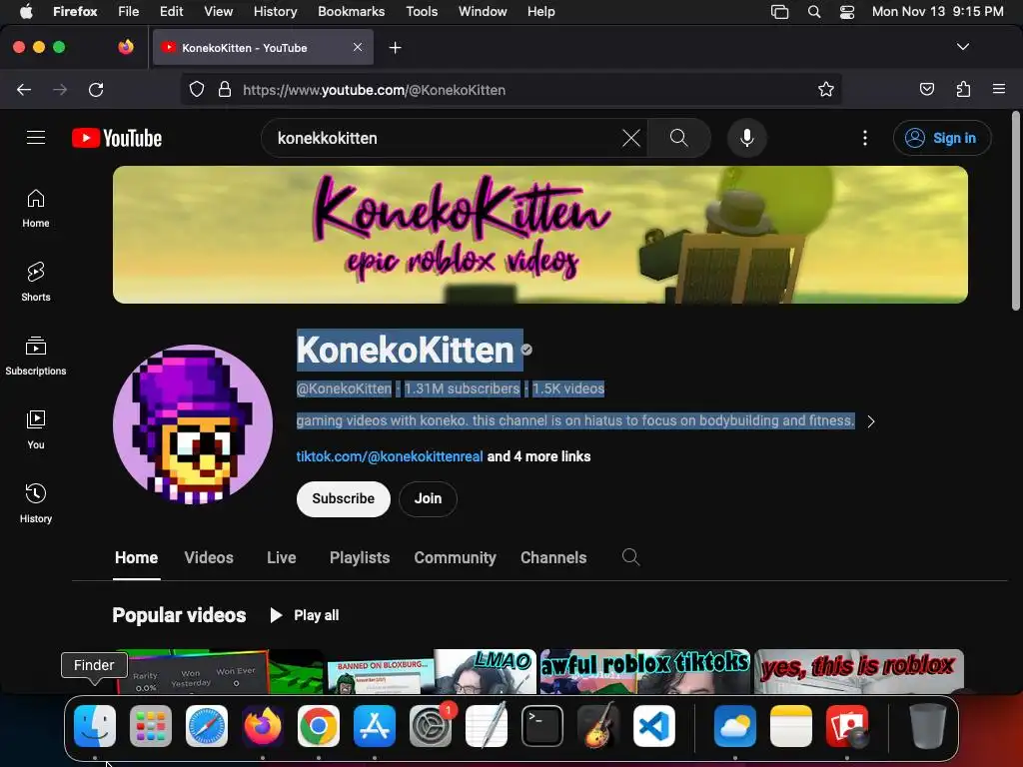
Task: Clear the search box with X icon
Action: click(631, 138)
